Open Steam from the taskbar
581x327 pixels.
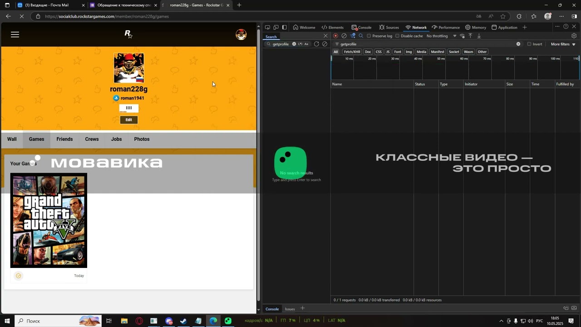pyautogui.click(x=183, y=321)
